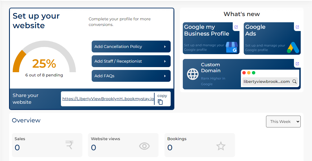The width and height of the screenshot is (312, 161).
Task: Click the Google Business store icon
Action: point(232,47)
